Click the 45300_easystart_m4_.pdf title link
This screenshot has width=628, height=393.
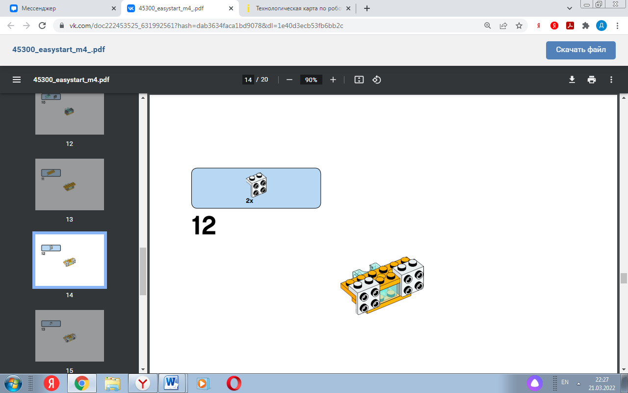click(59, 50)
